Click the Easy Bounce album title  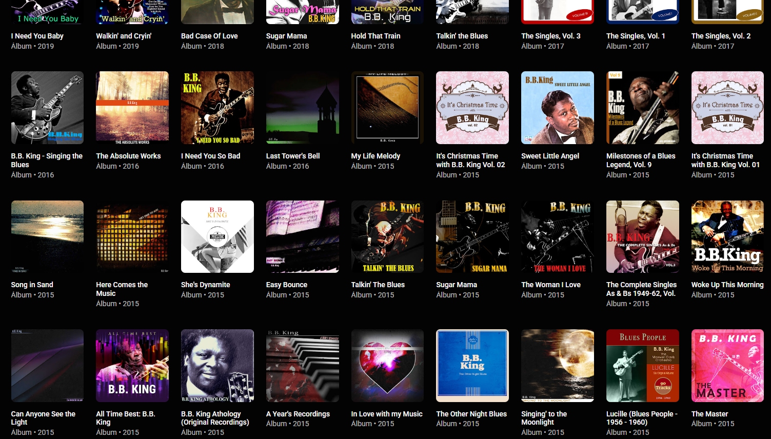287,285
